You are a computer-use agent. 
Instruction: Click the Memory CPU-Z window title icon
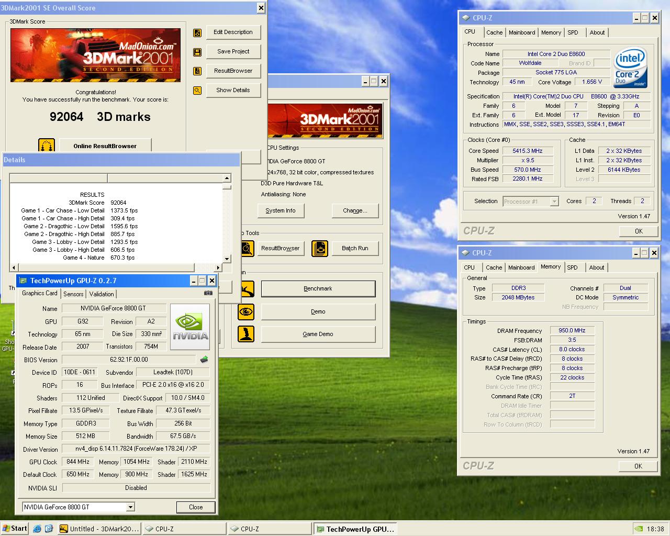pyautogui.click(x=465, y=253)
